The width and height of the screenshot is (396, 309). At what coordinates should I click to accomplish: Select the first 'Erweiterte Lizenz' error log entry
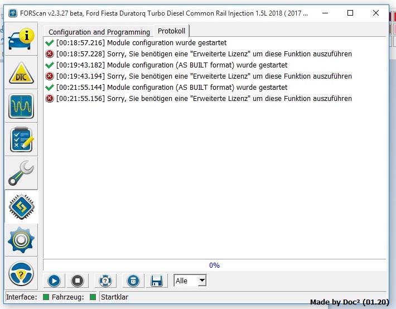(x=204, y=54)
